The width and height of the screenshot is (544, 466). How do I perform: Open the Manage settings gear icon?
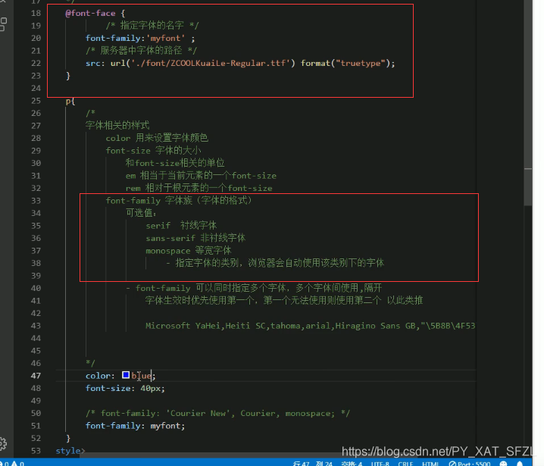tap(3, 443)
